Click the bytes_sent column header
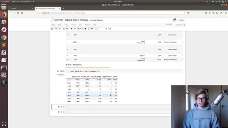 tap(76, 77)
